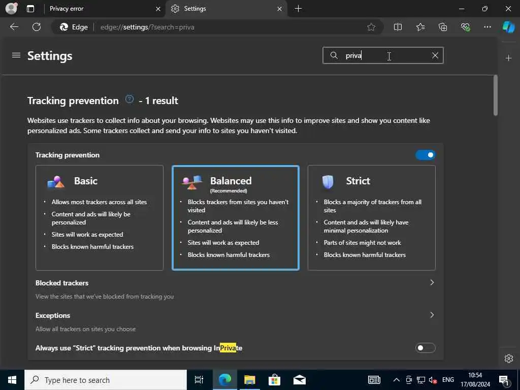The image size is (520, 390).
Task: Open the Favorites list icon
Action: click(x=420, y=27)
